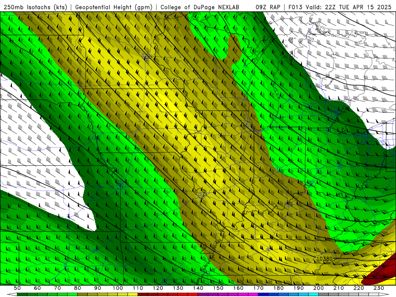
Task: Click the 110 value on the legend scale
Action: click(138, 288)
